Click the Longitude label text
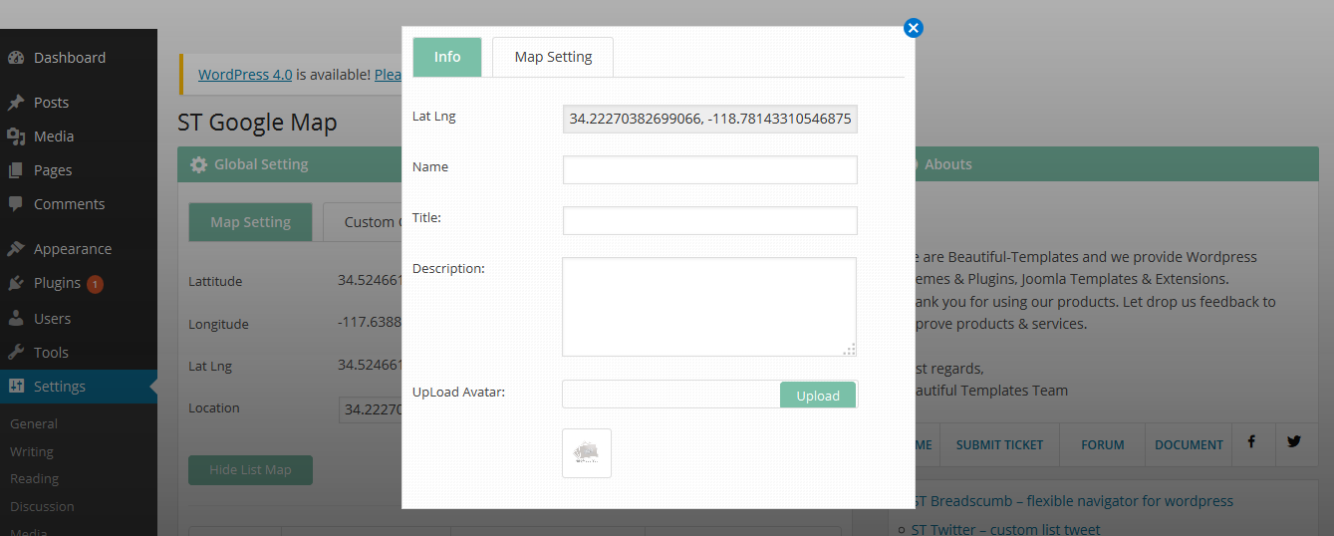Image resolution: width=1334 pixels, height=536 pixels. pos(218,325)
